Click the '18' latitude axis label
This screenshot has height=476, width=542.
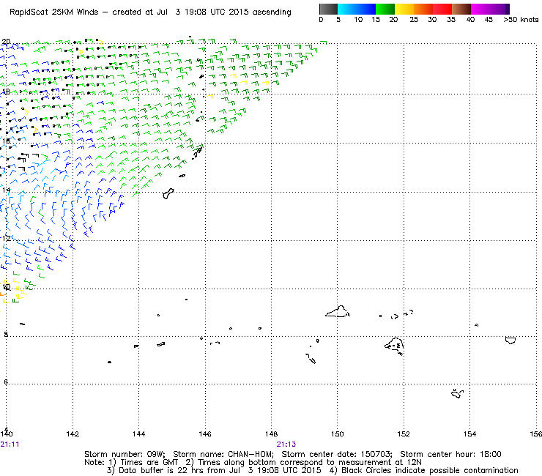click(x=6, y=92)
